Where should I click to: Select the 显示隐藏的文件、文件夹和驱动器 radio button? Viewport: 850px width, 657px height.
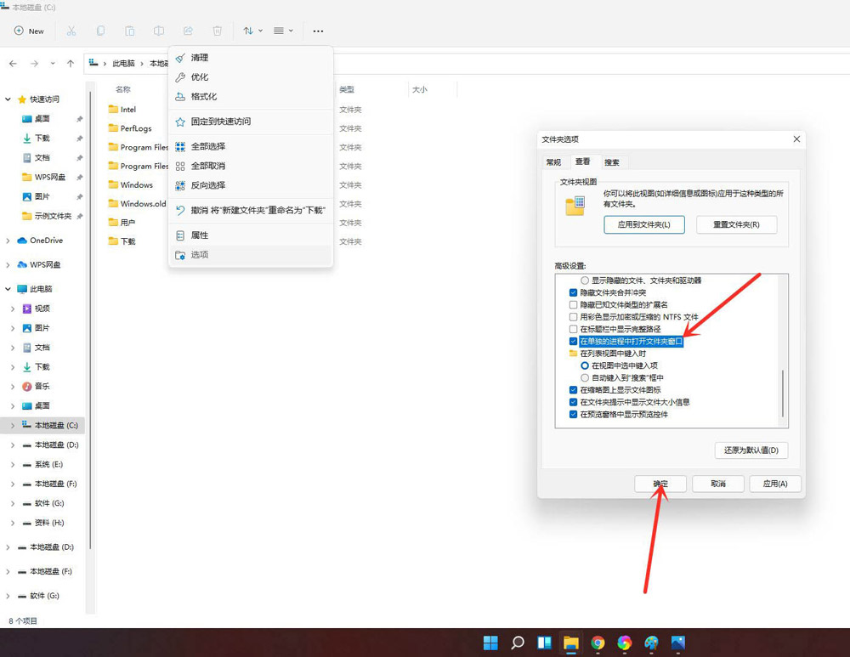coord(585,280)
